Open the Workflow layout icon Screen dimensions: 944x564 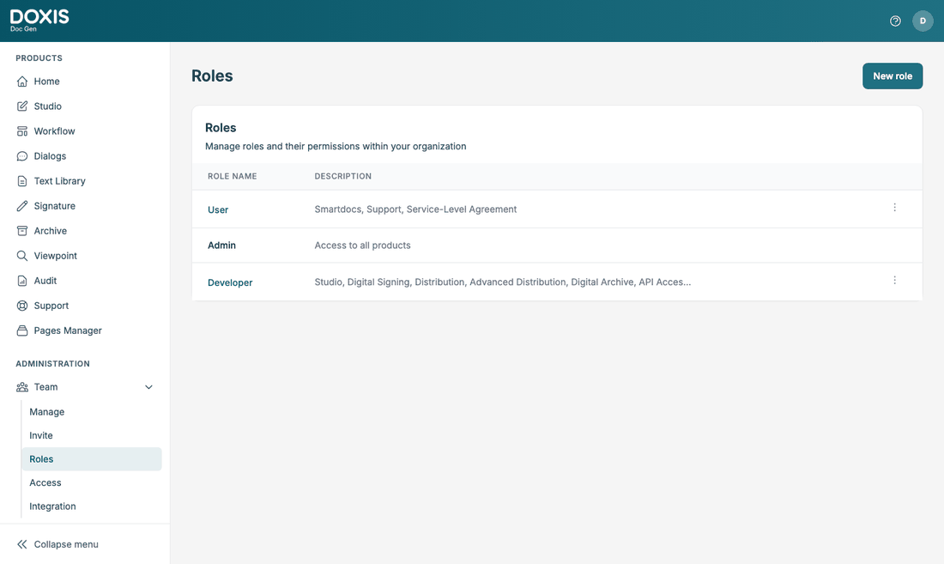pos(22,131)
